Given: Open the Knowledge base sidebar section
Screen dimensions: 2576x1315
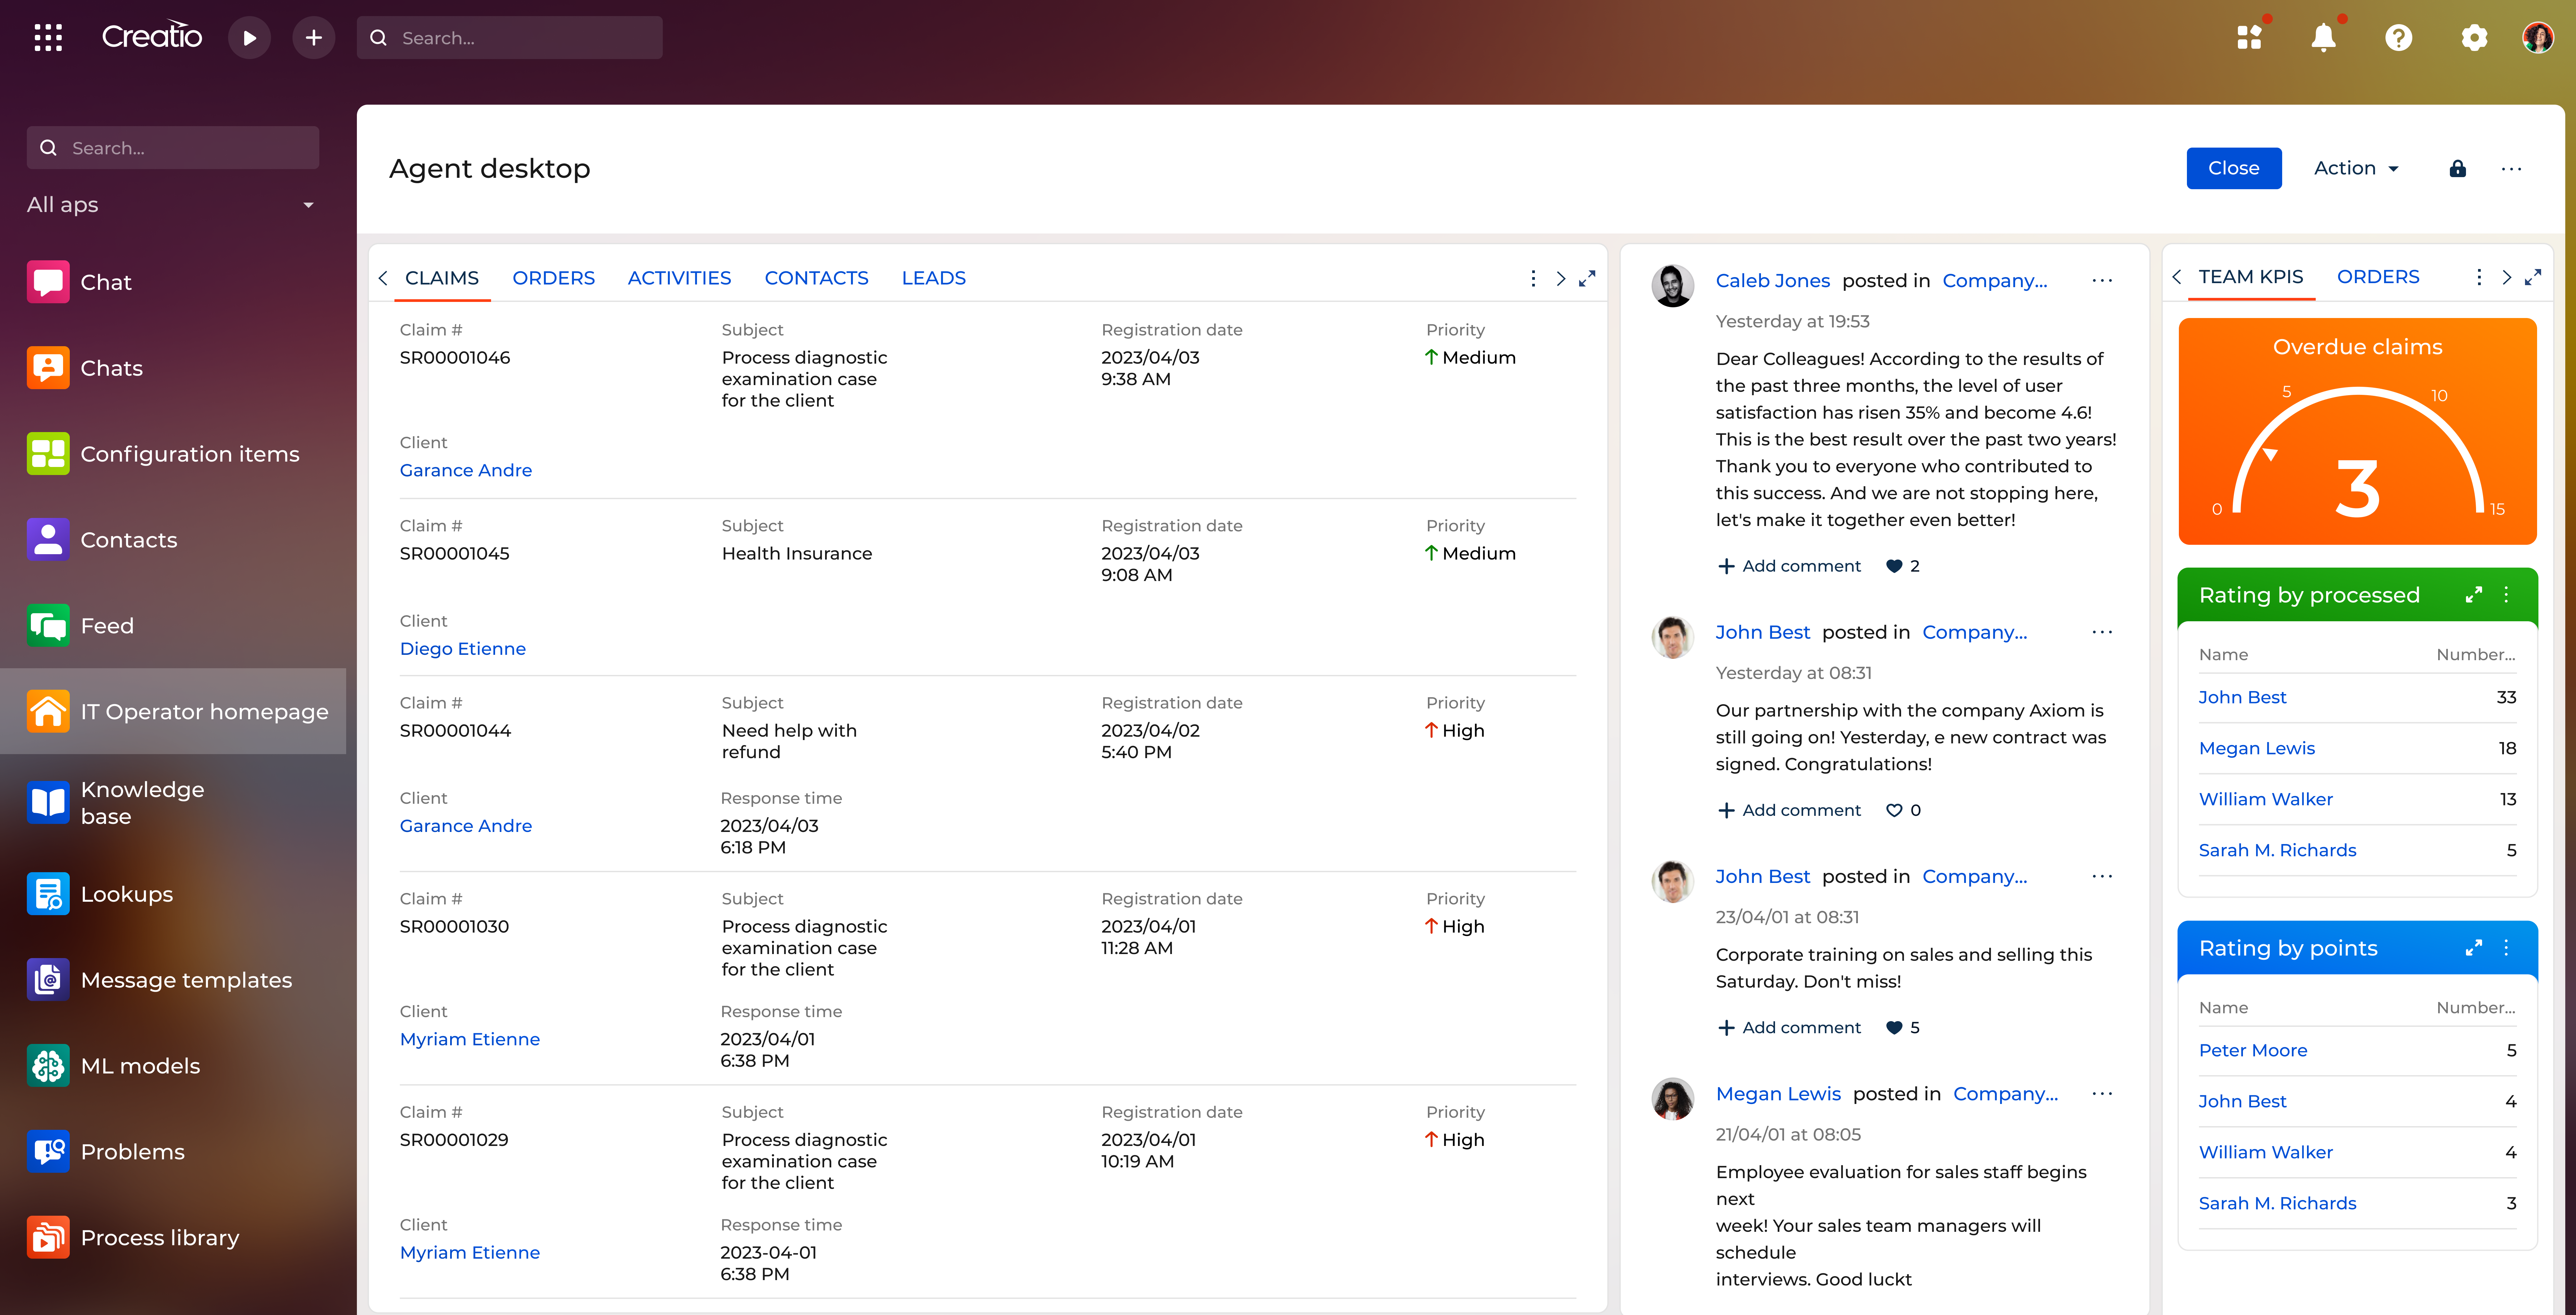Looking at the screenshot, I should click(x=142, y=802).
